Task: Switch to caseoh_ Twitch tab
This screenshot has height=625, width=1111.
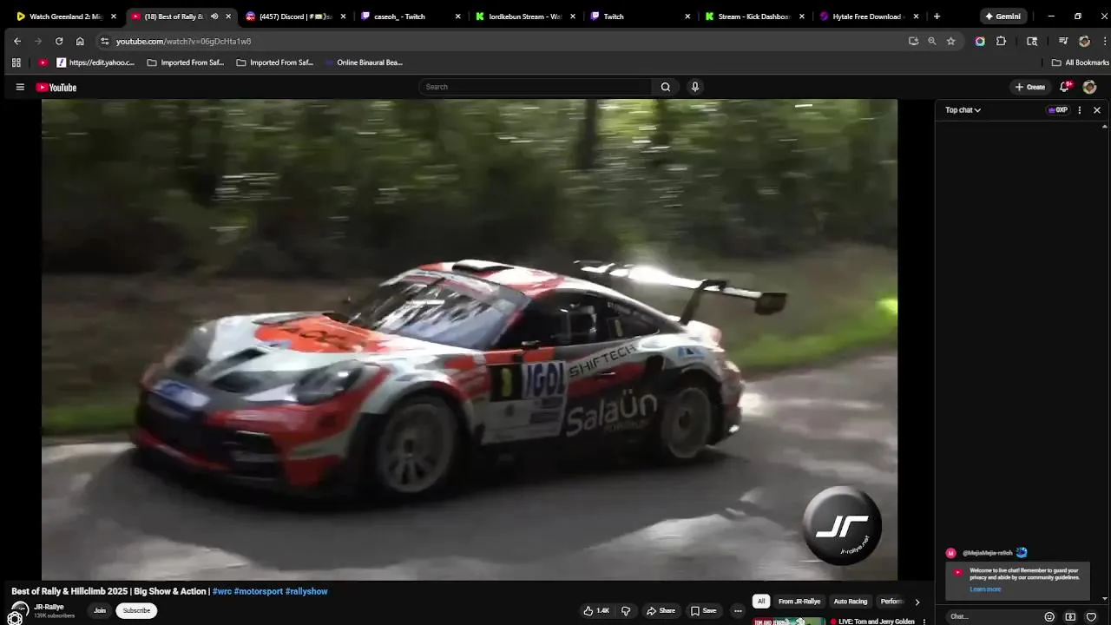Action: point(411,16)
